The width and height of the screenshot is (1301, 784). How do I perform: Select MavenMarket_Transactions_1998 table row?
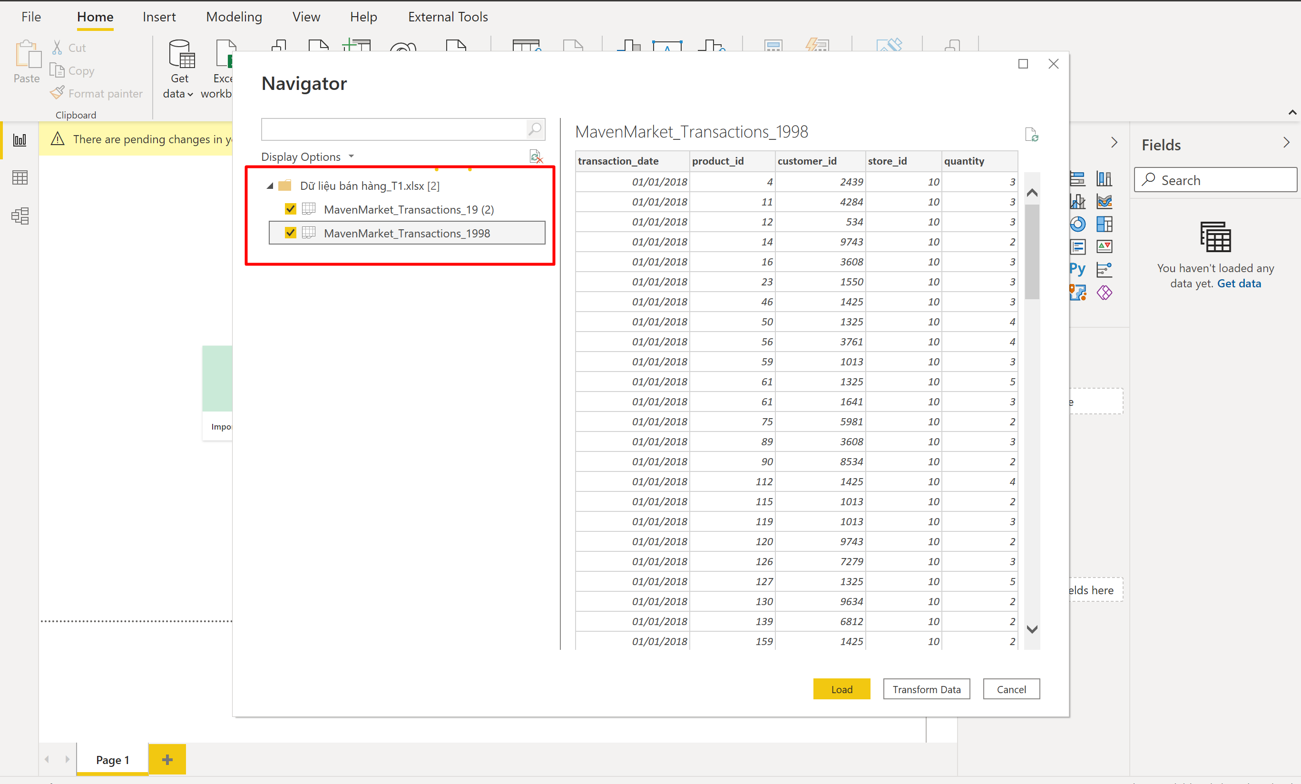(407, 233)
